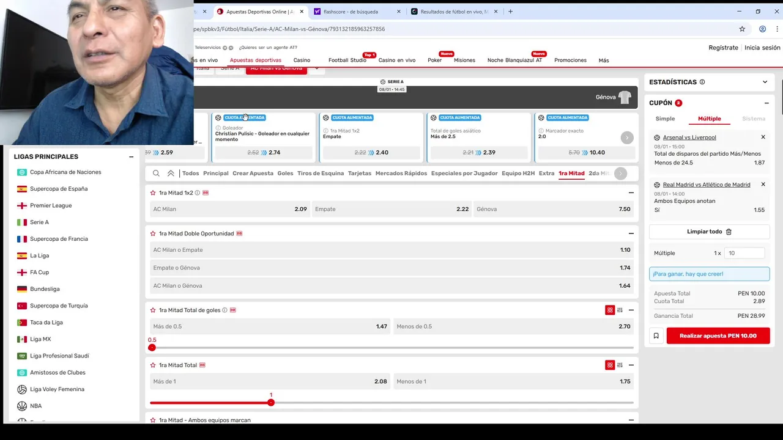Open the Más navigation dropdown
Viewport: 783px width, 440px height.
(x=604, y=61)
